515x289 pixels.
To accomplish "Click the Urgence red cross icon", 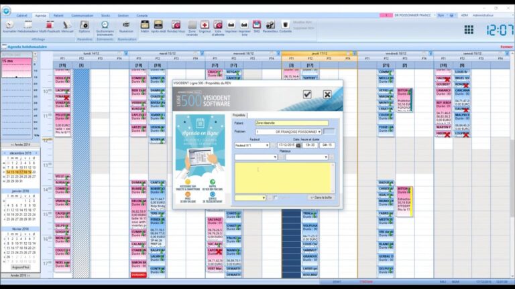I will tap(205, 26).
